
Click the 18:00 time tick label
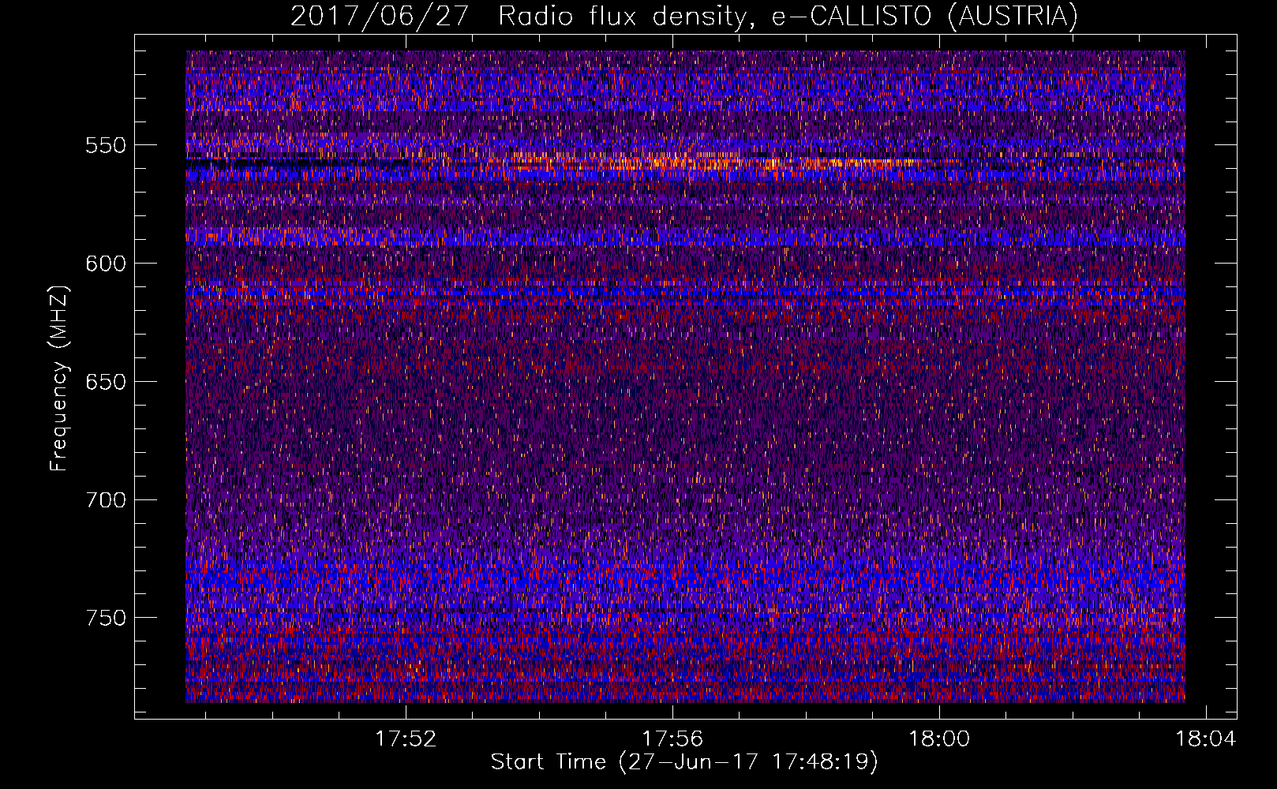939,739
